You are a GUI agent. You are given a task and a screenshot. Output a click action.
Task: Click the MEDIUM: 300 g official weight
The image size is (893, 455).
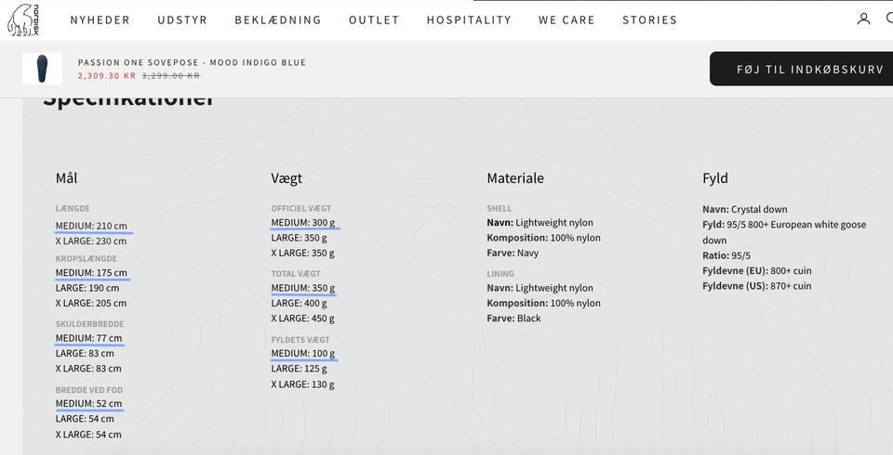click(x=303, y=222)
